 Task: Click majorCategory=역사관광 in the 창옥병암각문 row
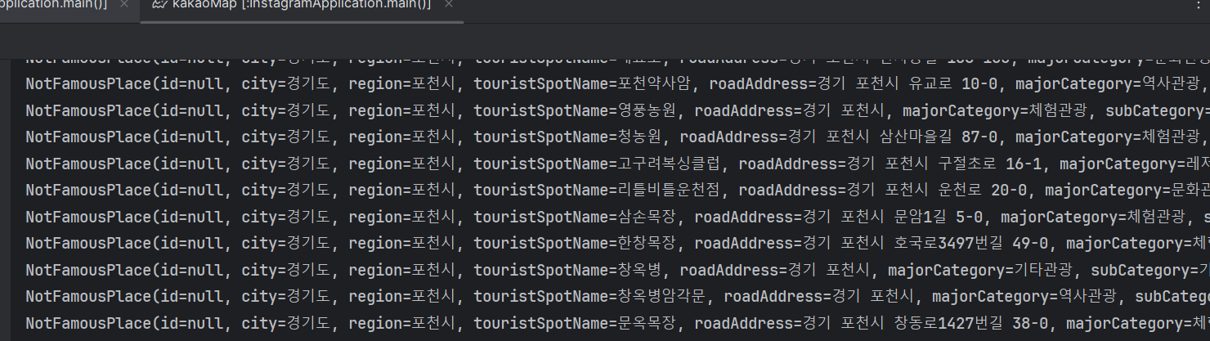1025,295
